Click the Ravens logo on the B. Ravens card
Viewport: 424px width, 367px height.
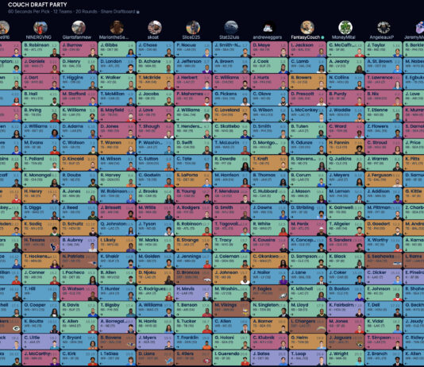(x=130, y=344)
